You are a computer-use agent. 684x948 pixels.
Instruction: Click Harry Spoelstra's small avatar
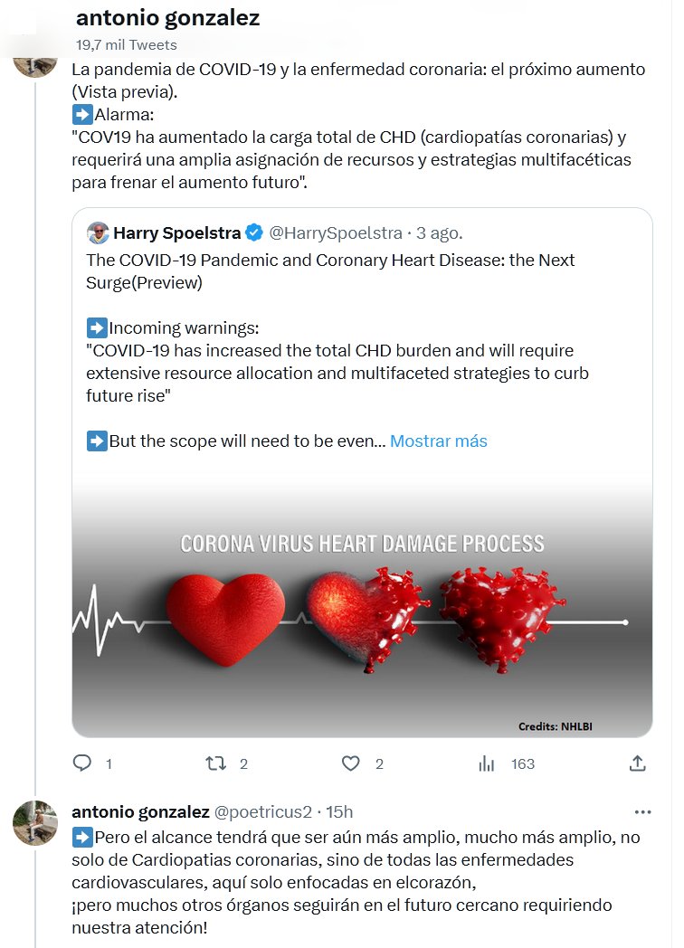pyautogui.click(x=98, y=232)
